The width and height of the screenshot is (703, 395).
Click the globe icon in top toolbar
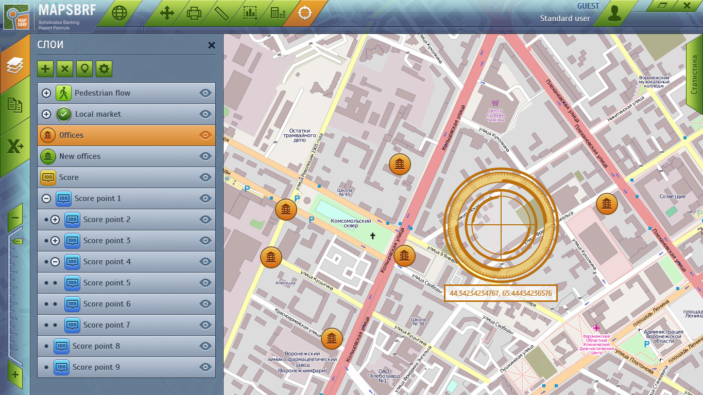(x=119, y=13)
